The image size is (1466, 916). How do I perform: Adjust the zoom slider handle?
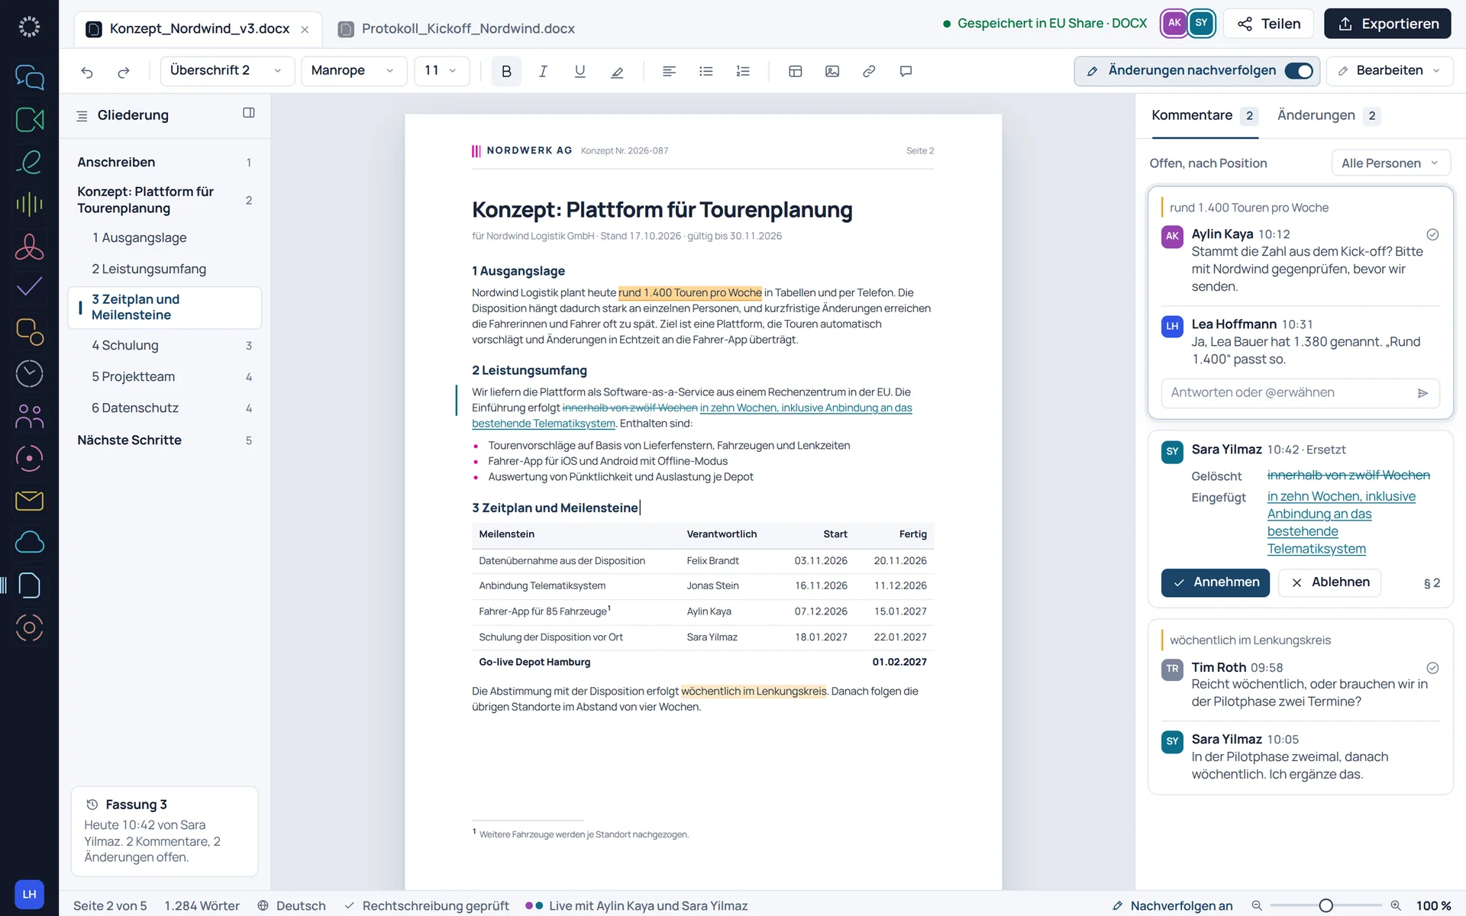pos(1326,905)
